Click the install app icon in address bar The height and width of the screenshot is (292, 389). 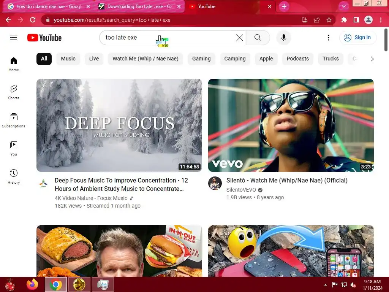click(x=305, y=20)
